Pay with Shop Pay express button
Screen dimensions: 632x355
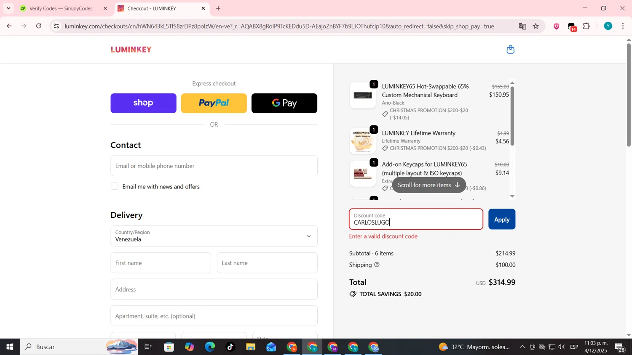click(x=143, y=103)
